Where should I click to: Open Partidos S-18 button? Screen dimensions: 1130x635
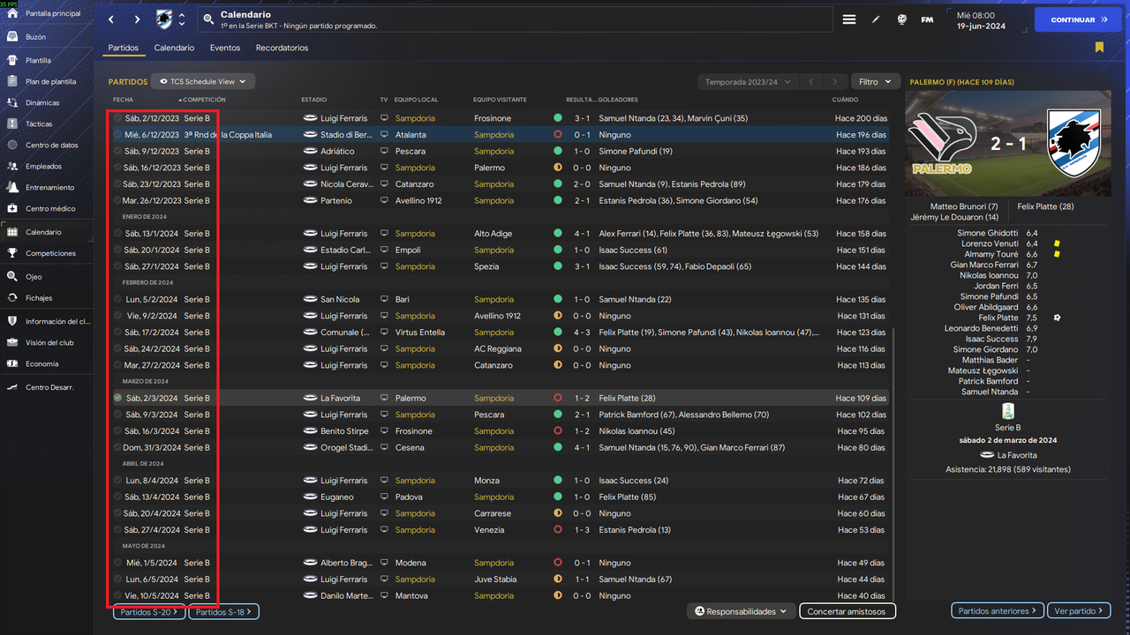click(223, 611)
